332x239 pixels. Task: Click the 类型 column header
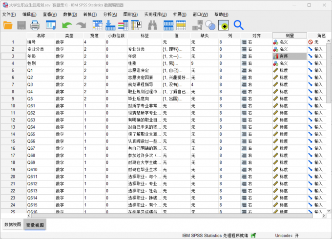[x=69, y=36]
